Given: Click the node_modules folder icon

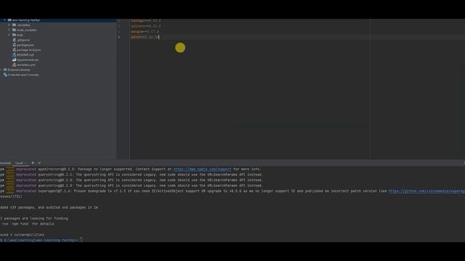Looking at the screenshot, I should [15, 30].
